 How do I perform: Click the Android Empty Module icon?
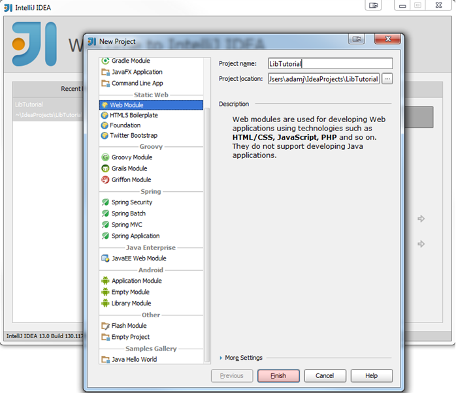coord(105,292)
